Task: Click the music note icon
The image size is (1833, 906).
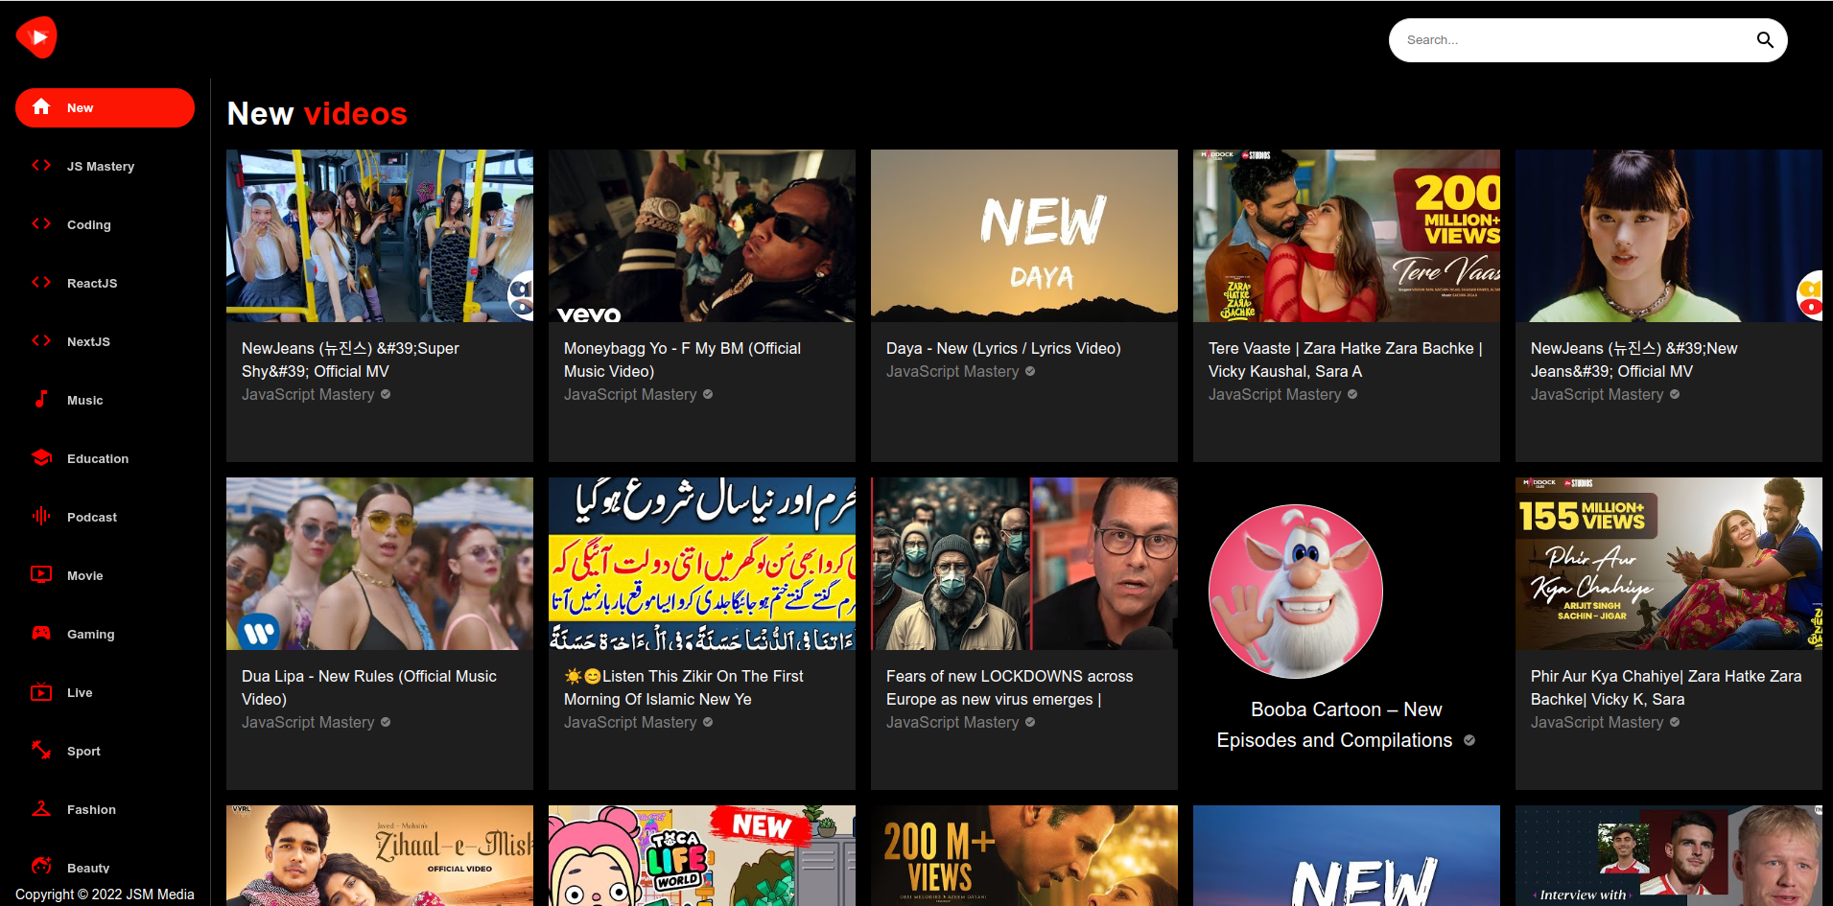Action: pos(41,400)
